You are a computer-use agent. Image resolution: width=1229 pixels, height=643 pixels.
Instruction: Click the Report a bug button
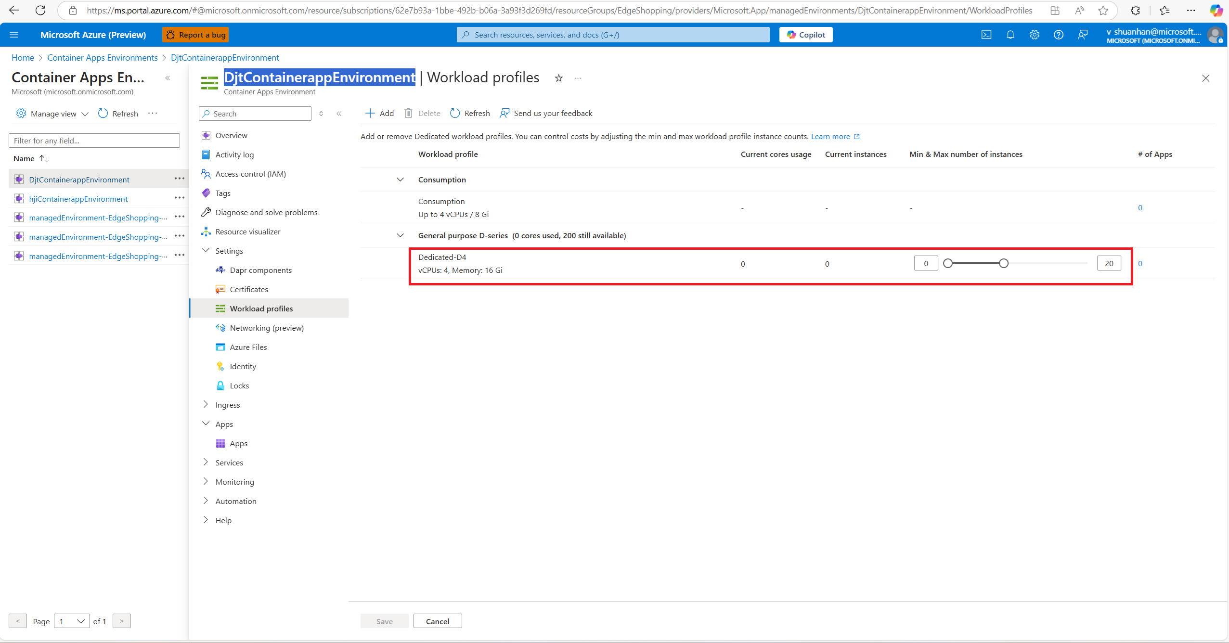[196, 35]
